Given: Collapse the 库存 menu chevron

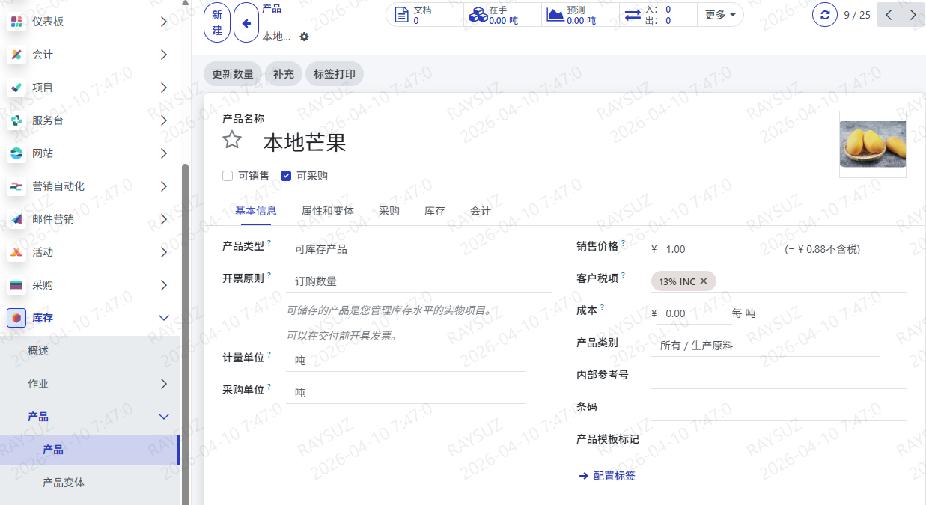Looking at the screenshot, I should coord(164,318).
